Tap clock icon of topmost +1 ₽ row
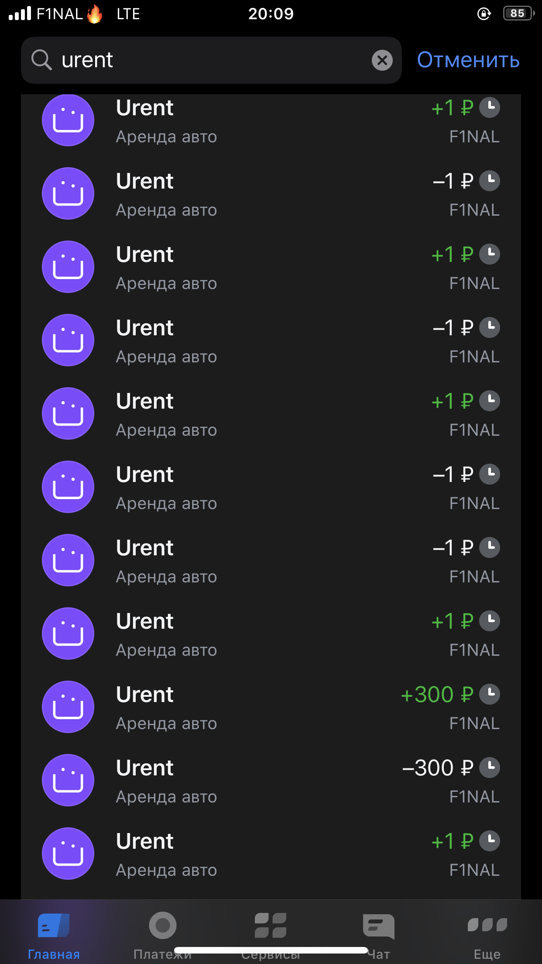The image size is (542, 964). [490, 107]
